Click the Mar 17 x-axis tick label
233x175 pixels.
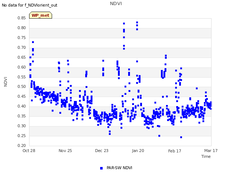tap(211, 151)
